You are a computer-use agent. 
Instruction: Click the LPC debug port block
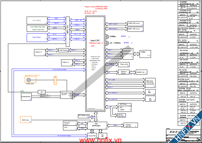[84, 116]
